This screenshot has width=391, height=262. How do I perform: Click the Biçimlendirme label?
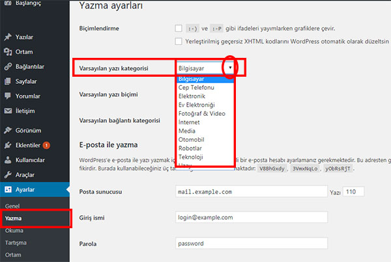click(x=99, y=29)
